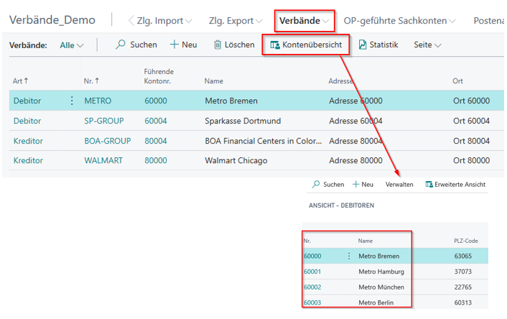The width and height of the screenshot is (507, 319).
Task: Click Erweiterte Ansicht label
Action: tap(460, 185)
